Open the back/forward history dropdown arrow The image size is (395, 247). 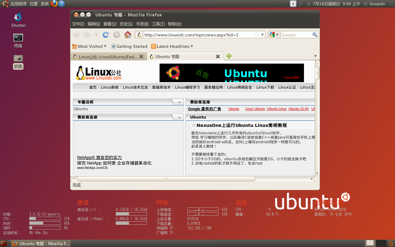96,35
